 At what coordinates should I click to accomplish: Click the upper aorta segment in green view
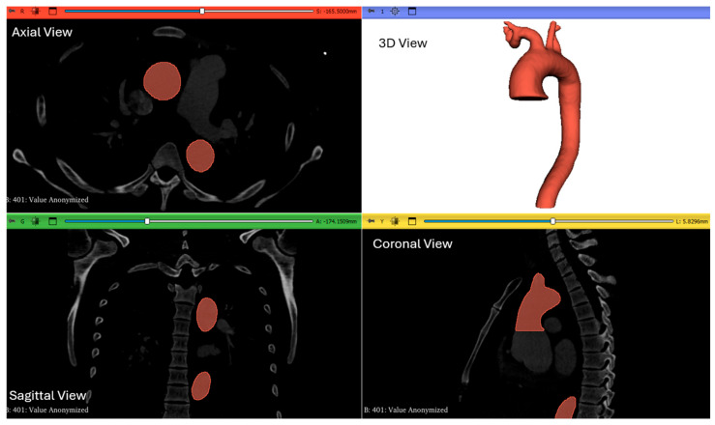tap(206, 315)
